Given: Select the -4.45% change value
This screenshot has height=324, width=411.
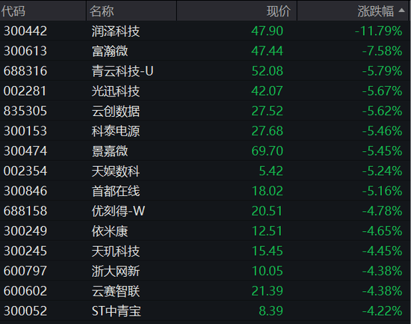Looking at the screenshot, I should click(x=382, y=251).
